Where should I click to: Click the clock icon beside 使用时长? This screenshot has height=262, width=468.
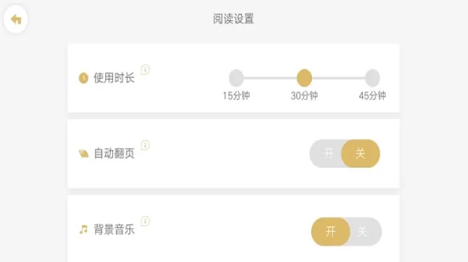pos(83,78)
